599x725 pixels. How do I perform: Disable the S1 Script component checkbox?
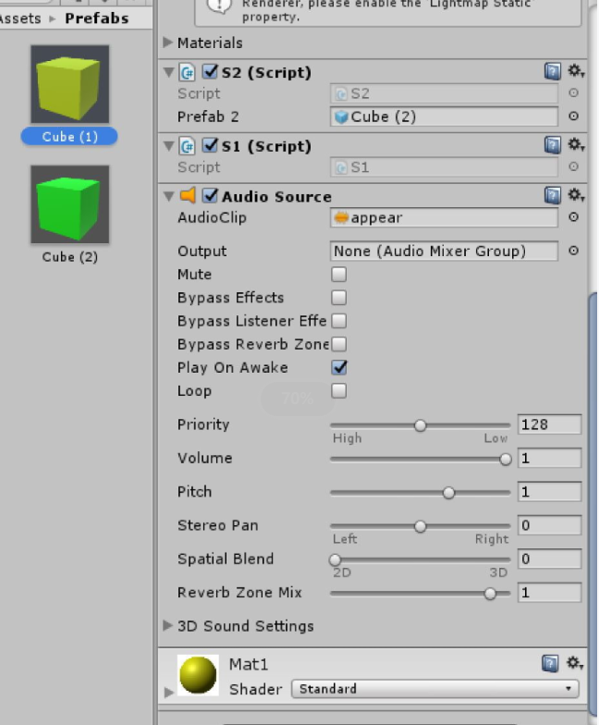pyautogui.click(x=211, y=145)
